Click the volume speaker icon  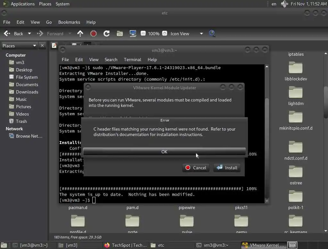(284, 4)
